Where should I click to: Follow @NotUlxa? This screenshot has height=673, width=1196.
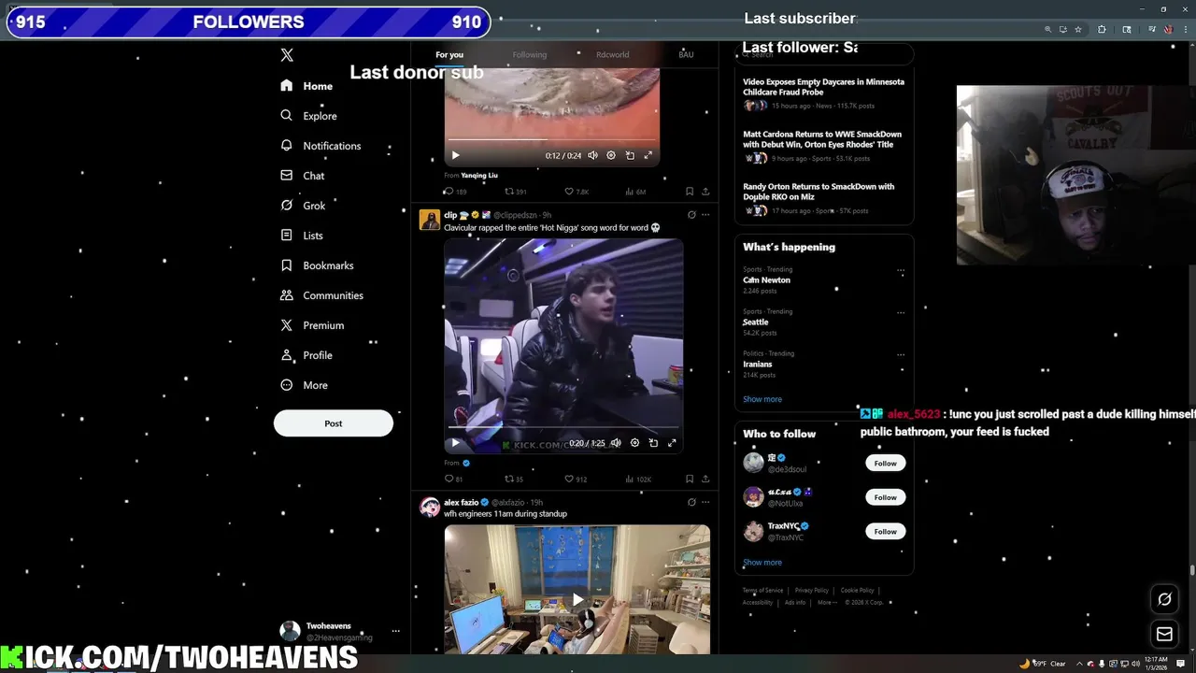pos(885,497)
